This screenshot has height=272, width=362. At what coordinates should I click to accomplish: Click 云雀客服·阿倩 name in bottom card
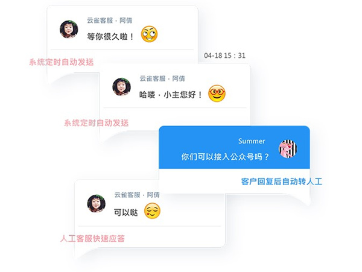click(x=137, y=195)
